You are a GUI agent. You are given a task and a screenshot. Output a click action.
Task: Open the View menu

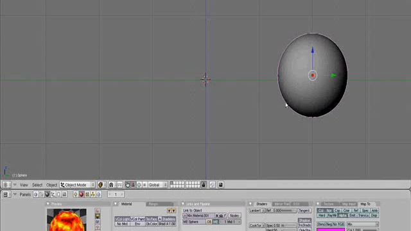tap(24, 185)
